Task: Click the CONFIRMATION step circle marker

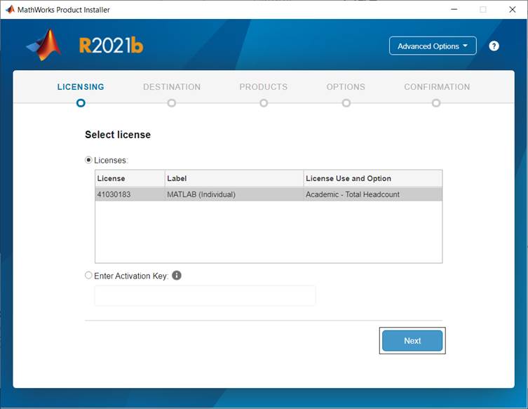Action: point(436,102)
